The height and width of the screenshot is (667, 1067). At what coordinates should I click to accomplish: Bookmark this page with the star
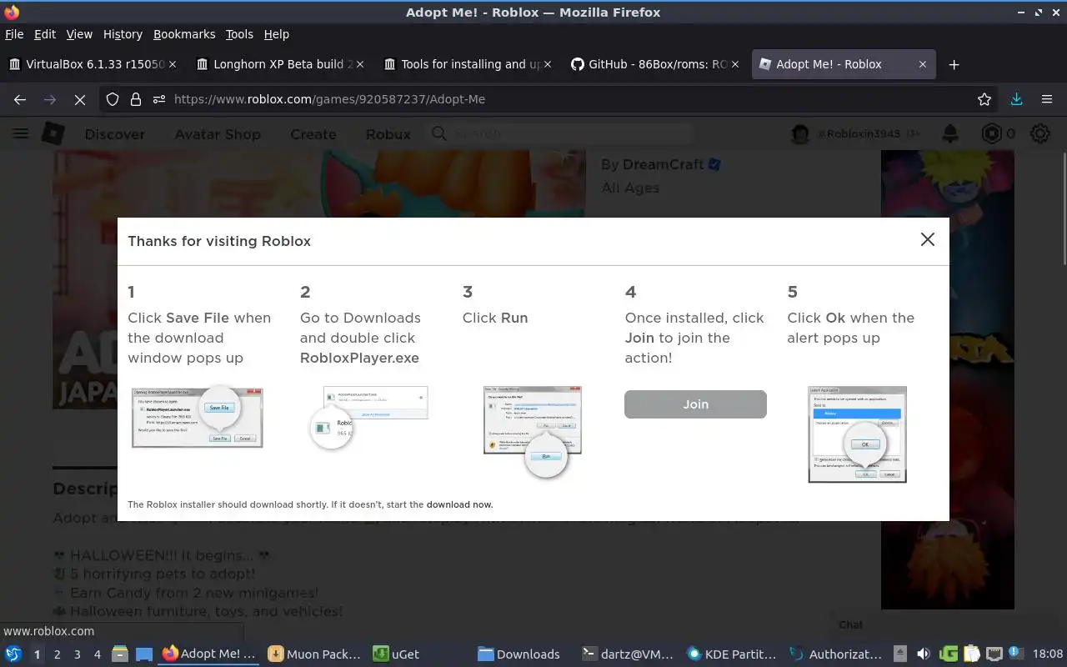pos(984,99)
